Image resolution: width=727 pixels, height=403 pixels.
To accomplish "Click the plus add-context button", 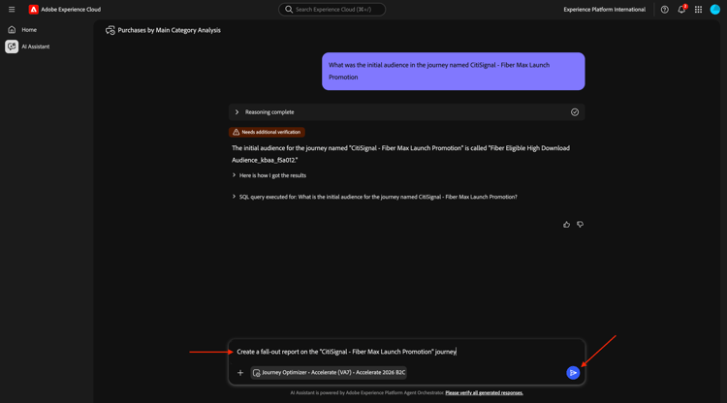I will [240, 372].
